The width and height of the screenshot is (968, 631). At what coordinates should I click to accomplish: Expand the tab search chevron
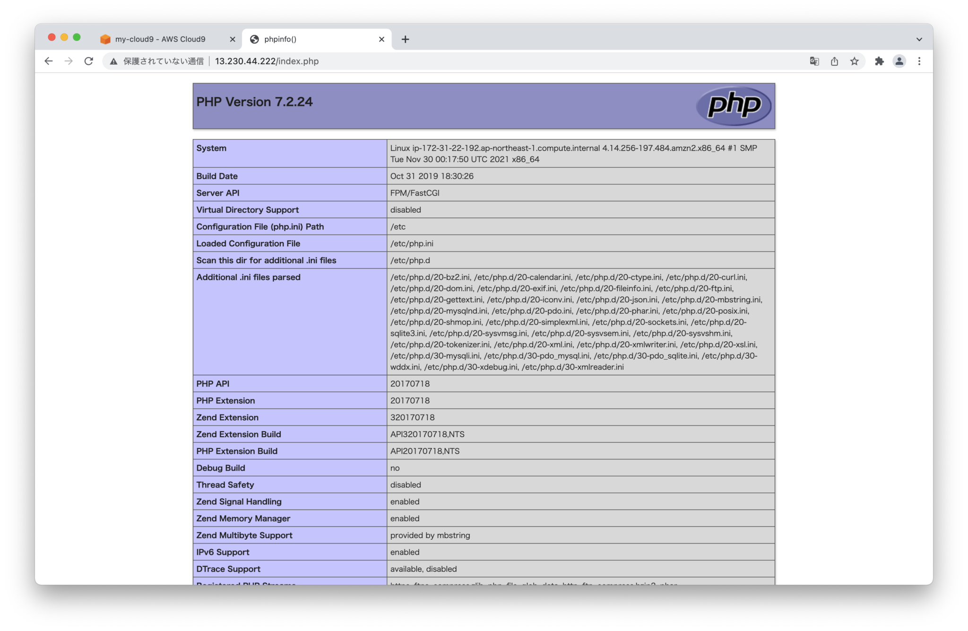pyautogui.click(x=919, y=39)
